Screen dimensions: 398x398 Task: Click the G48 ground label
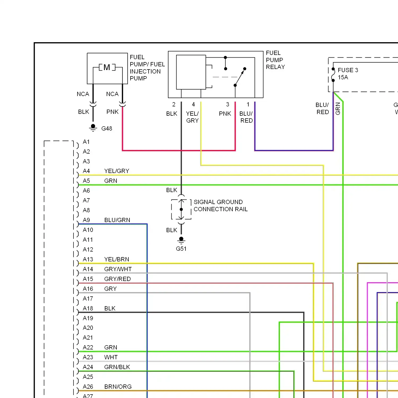[107, 128]
